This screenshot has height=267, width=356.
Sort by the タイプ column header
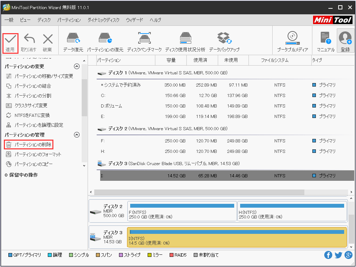pyautogui.click(x=333, y=60)
